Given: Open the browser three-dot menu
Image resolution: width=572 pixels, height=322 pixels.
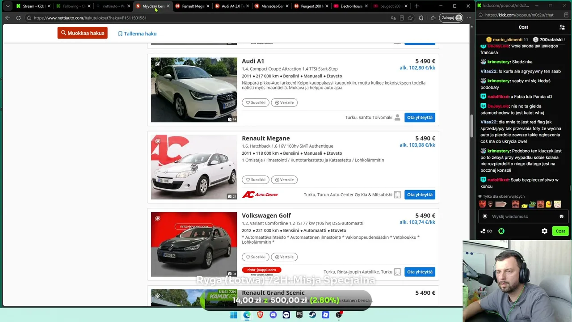Looking at the screenshot, I should (469, 18).
